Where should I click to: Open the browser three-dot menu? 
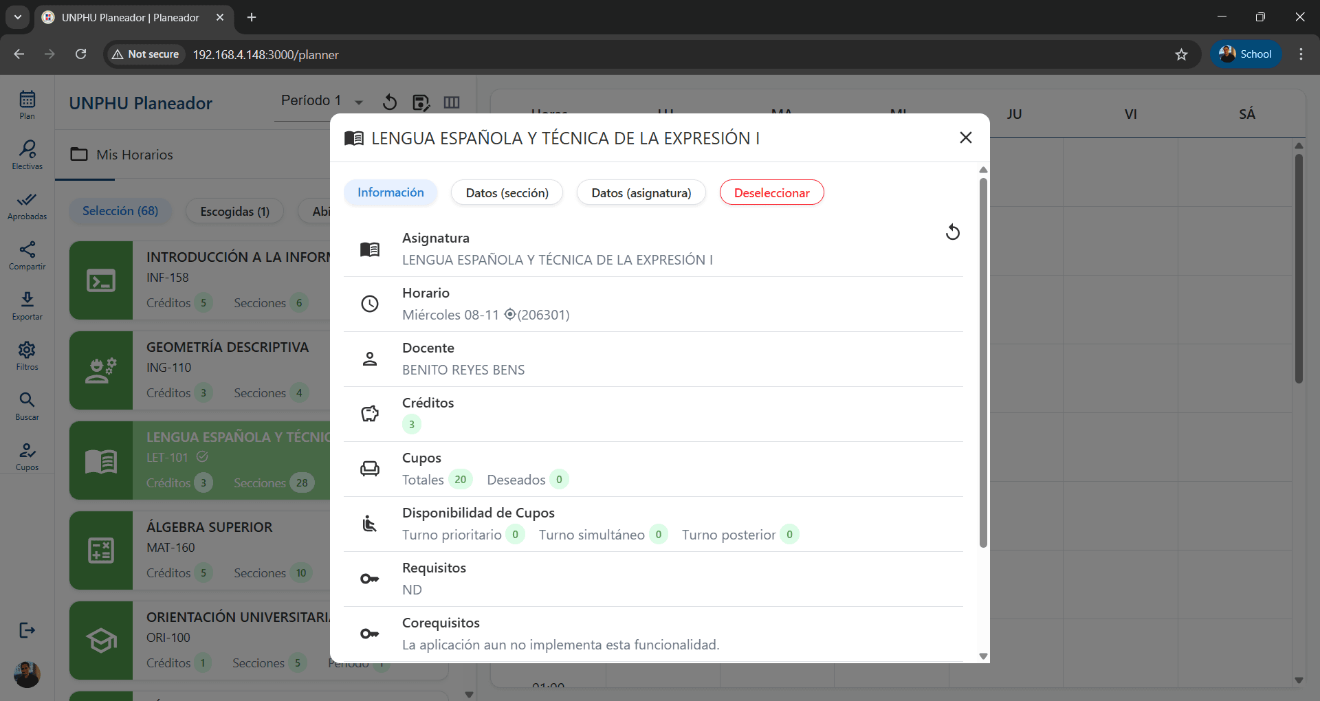click(1301, 54)
